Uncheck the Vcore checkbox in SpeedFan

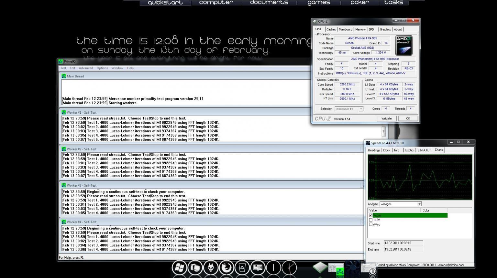[x=371, y=215]
